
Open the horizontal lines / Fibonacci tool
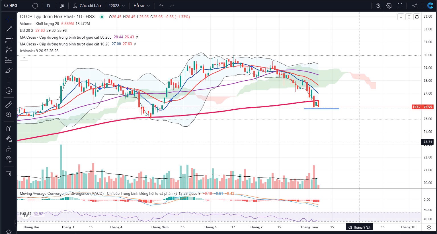pyautogui.click(x=9, y=39)
